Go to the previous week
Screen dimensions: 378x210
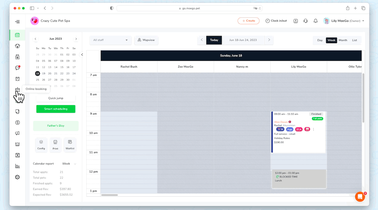202,40
